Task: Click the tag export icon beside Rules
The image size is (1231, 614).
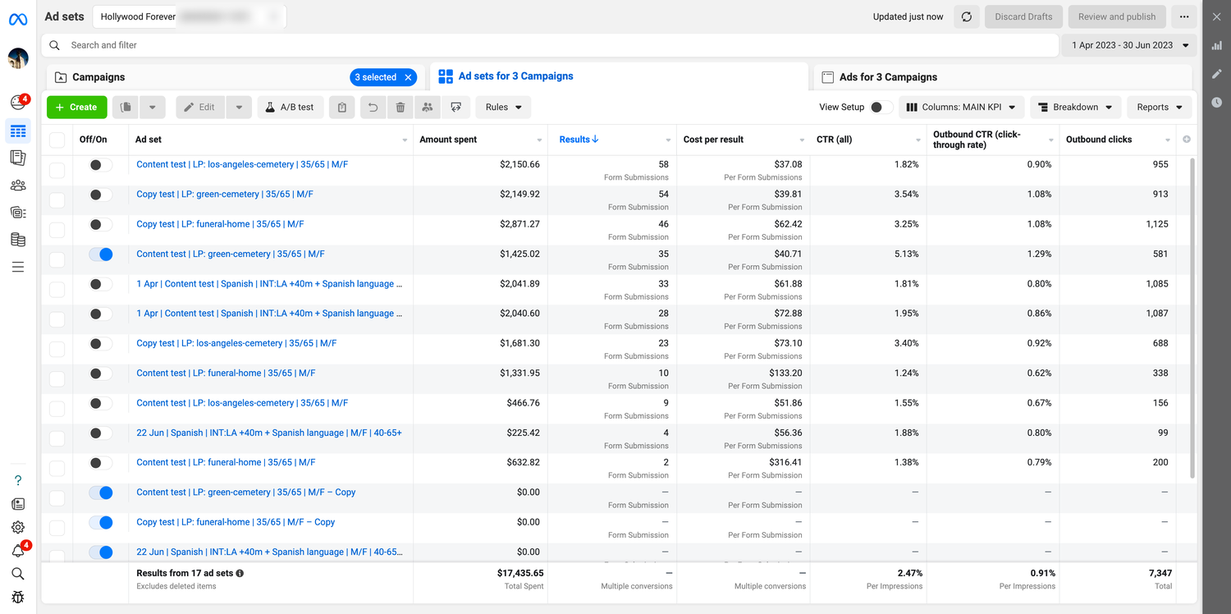Action: (456, 108)
